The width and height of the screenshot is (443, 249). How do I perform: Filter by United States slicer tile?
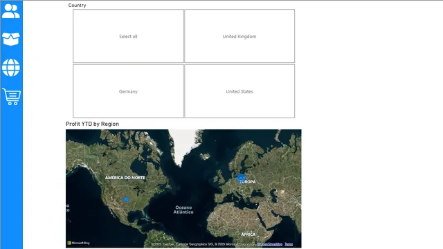coord(239,91)
